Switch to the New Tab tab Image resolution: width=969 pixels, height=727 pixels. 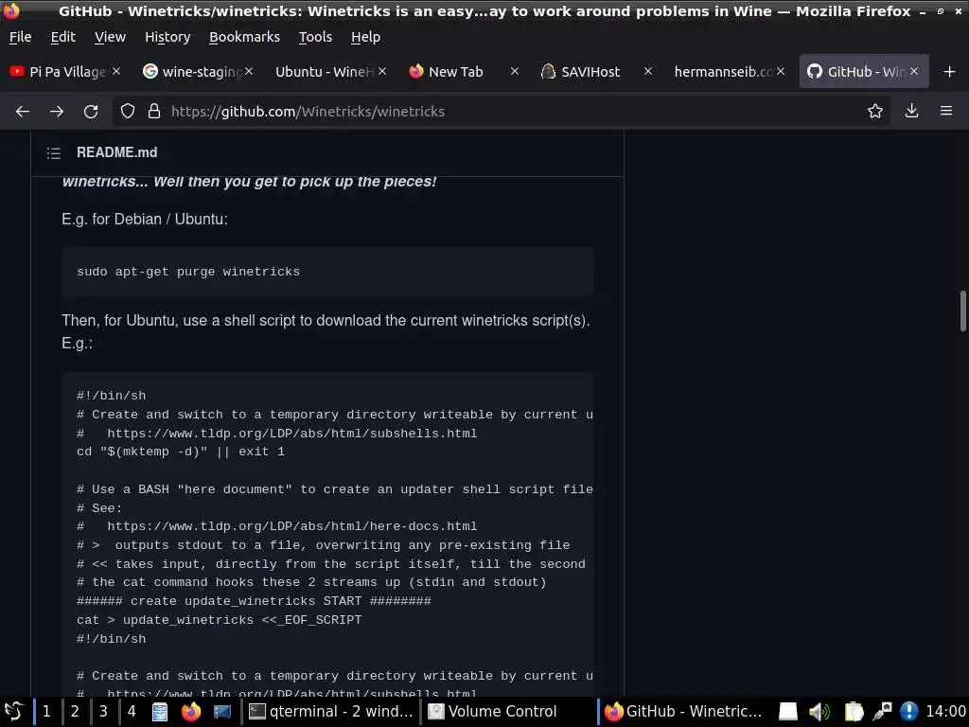[456, 72]
